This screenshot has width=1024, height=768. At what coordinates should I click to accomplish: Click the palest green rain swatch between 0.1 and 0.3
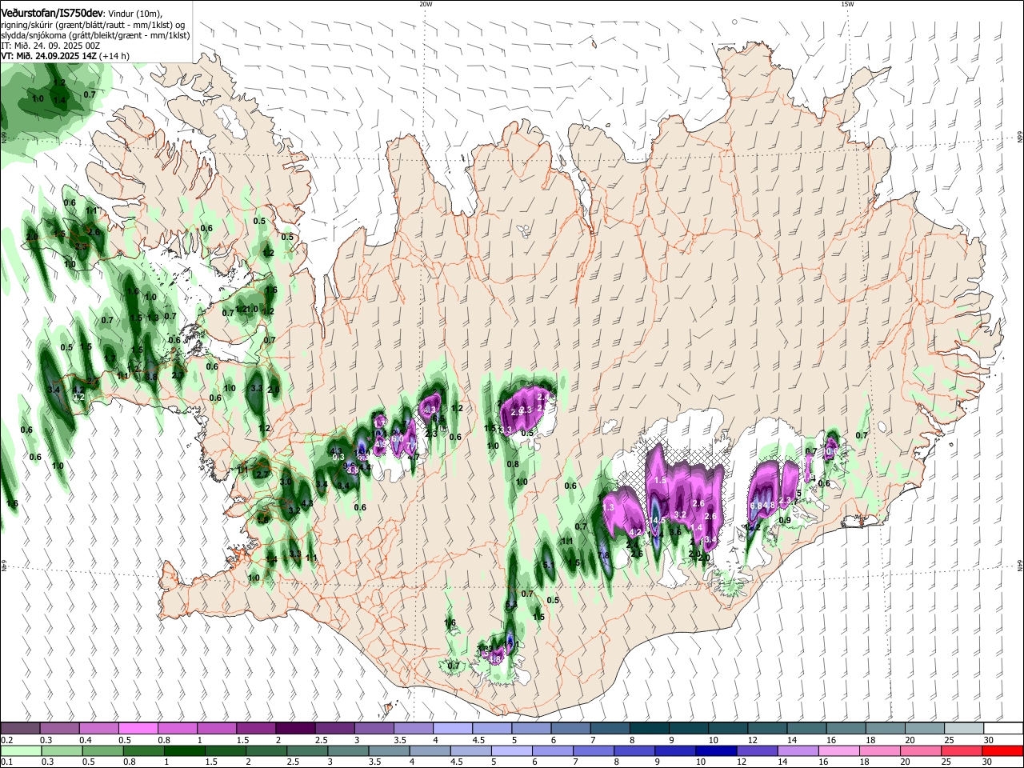pyautogui.click(x=21, y=750)
